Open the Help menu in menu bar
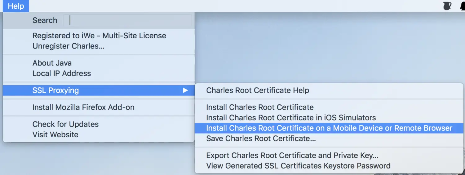 tap(16, 6)
